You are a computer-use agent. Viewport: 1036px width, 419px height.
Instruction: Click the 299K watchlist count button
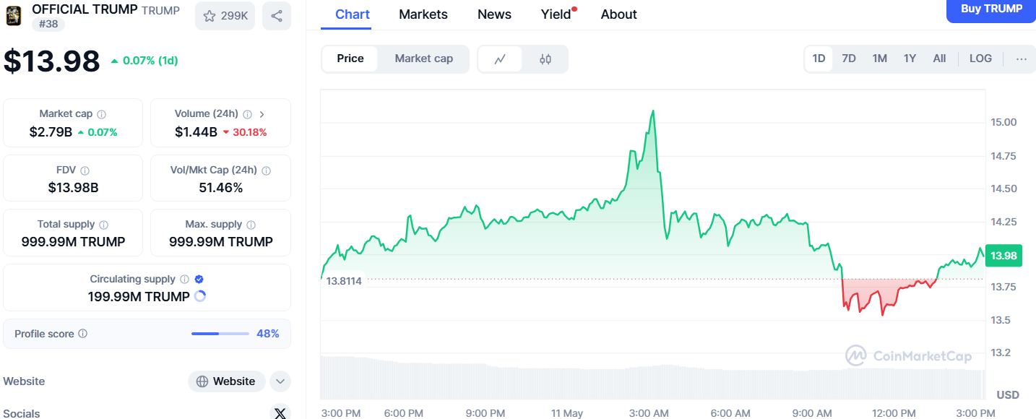coord(225,16)
